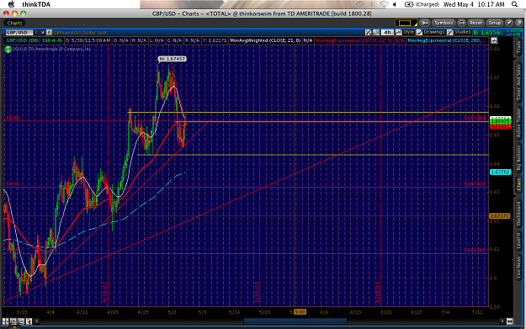Click the Bluetooth icon in menu bar
This screenshot has height=329, width=526.
(x=372, y=4)
